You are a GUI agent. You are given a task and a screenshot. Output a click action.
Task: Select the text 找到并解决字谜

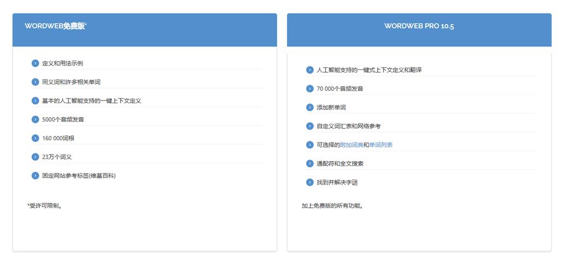[x=337, y=182]
